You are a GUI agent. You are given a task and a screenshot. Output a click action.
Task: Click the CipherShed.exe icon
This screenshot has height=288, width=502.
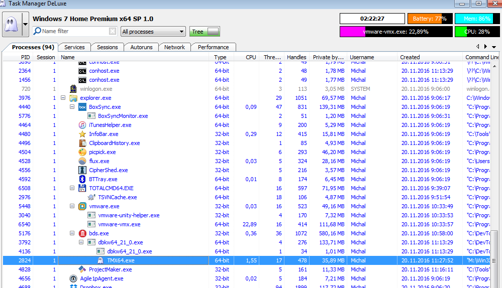[82, 170]
